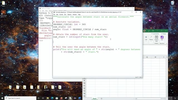The image size is (178, 100).
Task: Select the Spring 2021 desktop folder
Action: coord(39,88)
